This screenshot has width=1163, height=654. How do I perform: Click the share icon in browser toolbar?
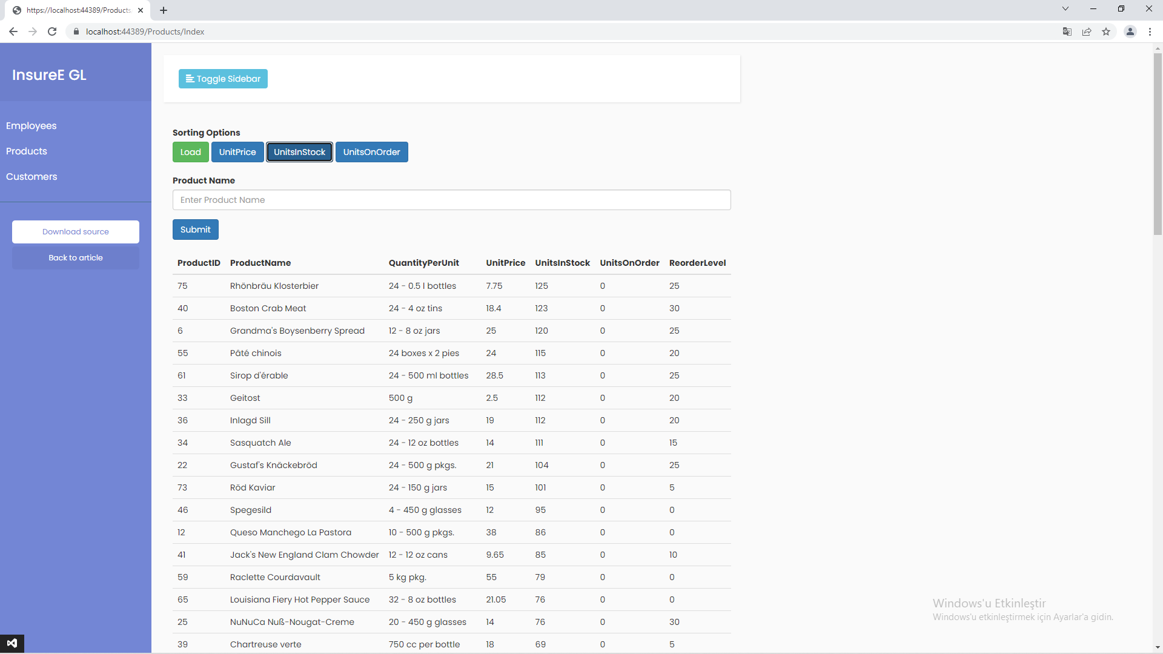point(1087,31)
